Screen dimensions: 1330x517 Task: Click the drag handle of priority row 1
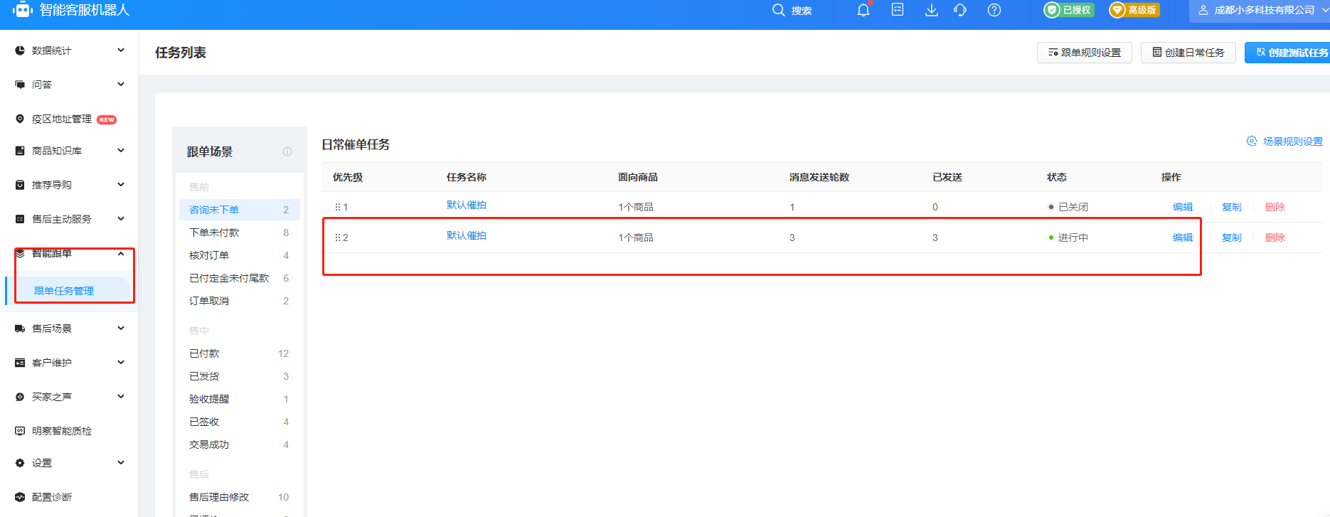point(337,207)
